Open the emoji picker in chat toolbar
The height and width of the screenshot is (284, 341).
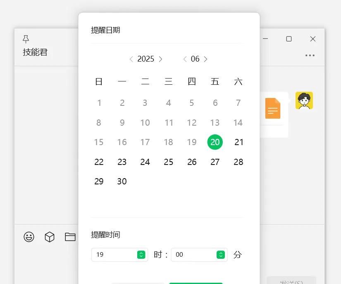(x=29, y=237)
